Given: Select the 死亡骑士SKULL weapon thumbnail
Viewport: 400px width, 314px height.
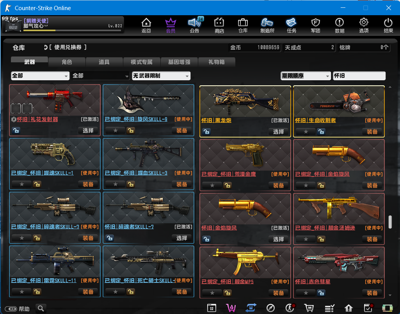Looking at the screenshot, I should pyautogui.click(x=148, y=262).
